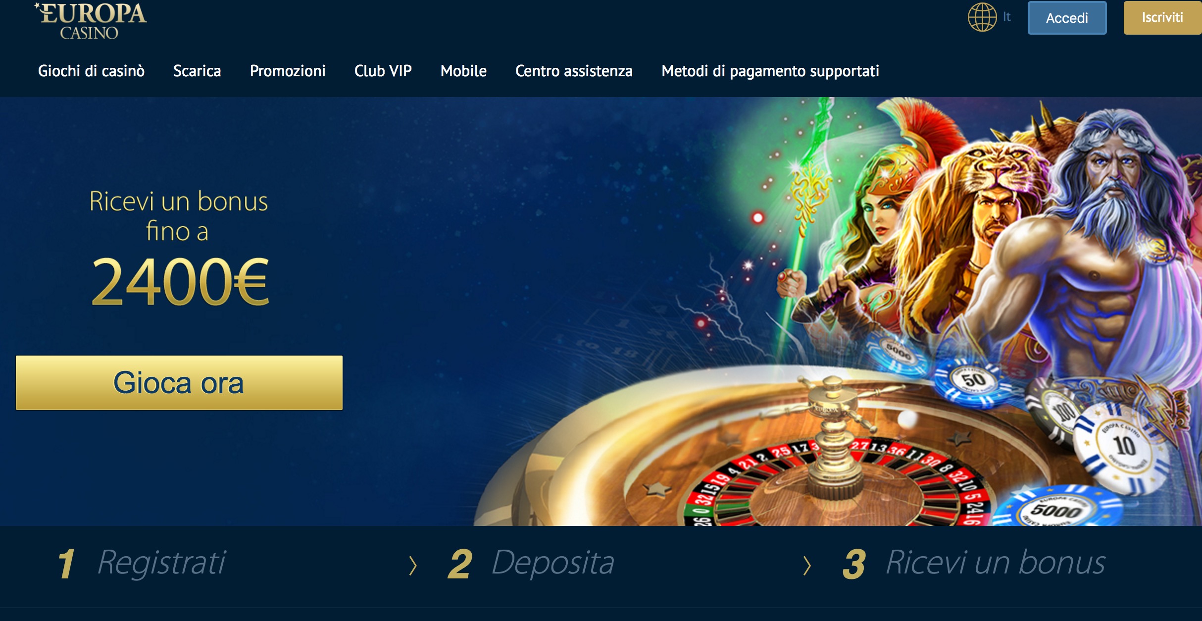The image size is (1202, 621).
Task: Click the globe language icon
Action: point(982,17)
